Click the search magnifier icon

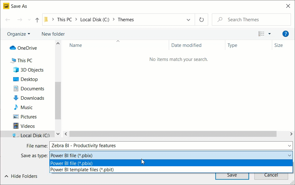tap(220, 19)
